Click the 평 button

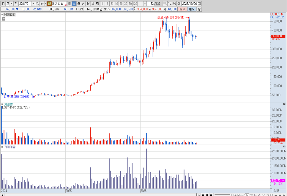coord(199,9)
